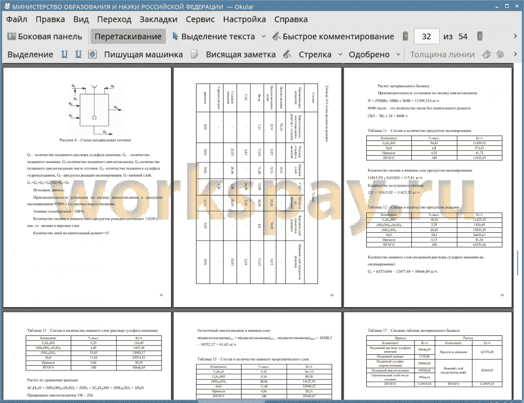
Task: Click the sticky note icon
Action: click(x=194, y=54)
